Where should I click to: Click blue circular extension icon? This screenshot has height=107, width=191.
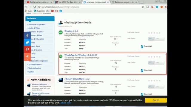pos(157,7)
